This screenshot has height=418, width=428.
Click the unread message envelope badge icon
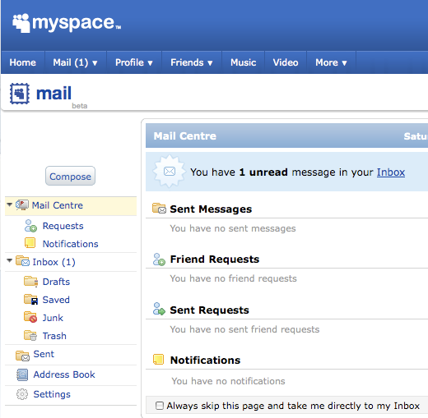[x=170, y=172]
